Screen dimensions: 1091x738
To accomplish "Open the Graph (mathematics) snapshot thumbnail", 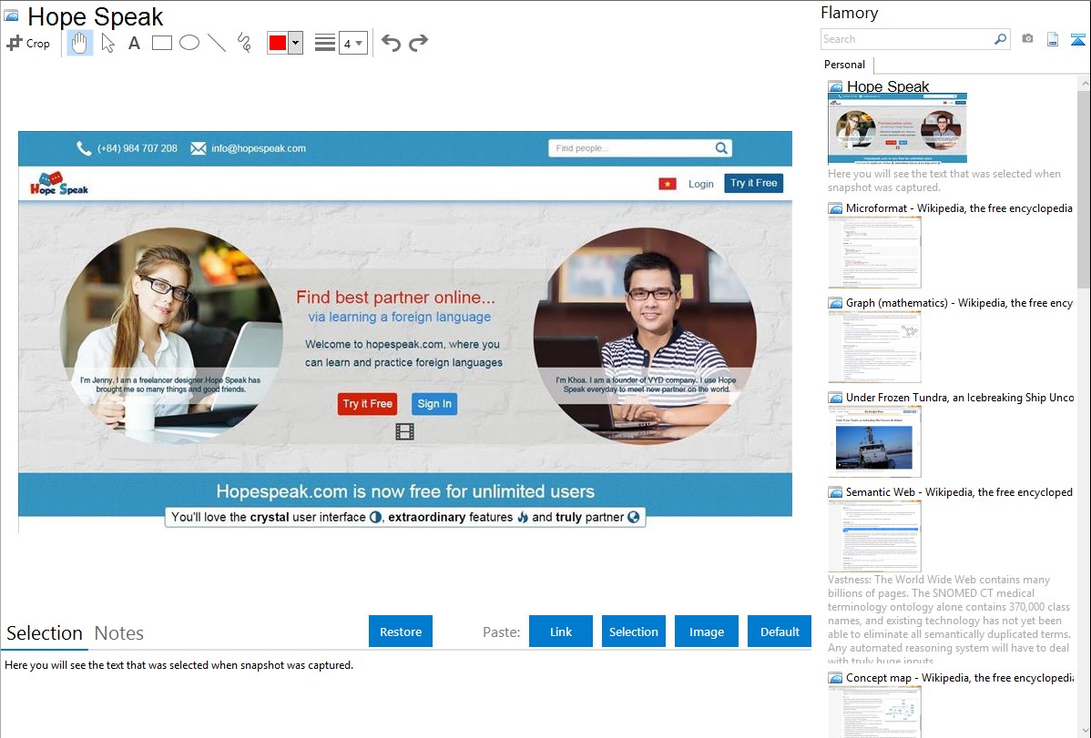I will tap(874, 347).
